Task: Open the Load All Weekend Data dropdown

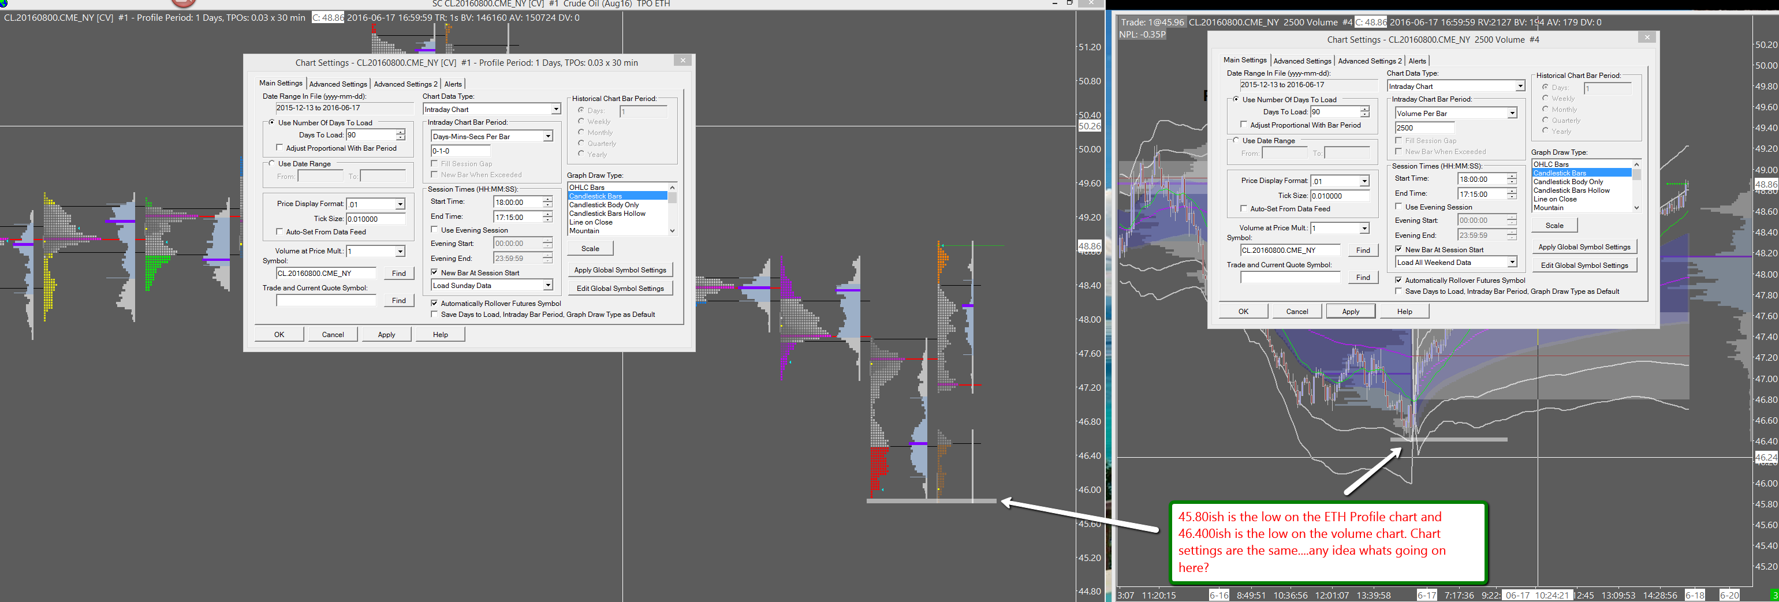Action: (1512, 263)
